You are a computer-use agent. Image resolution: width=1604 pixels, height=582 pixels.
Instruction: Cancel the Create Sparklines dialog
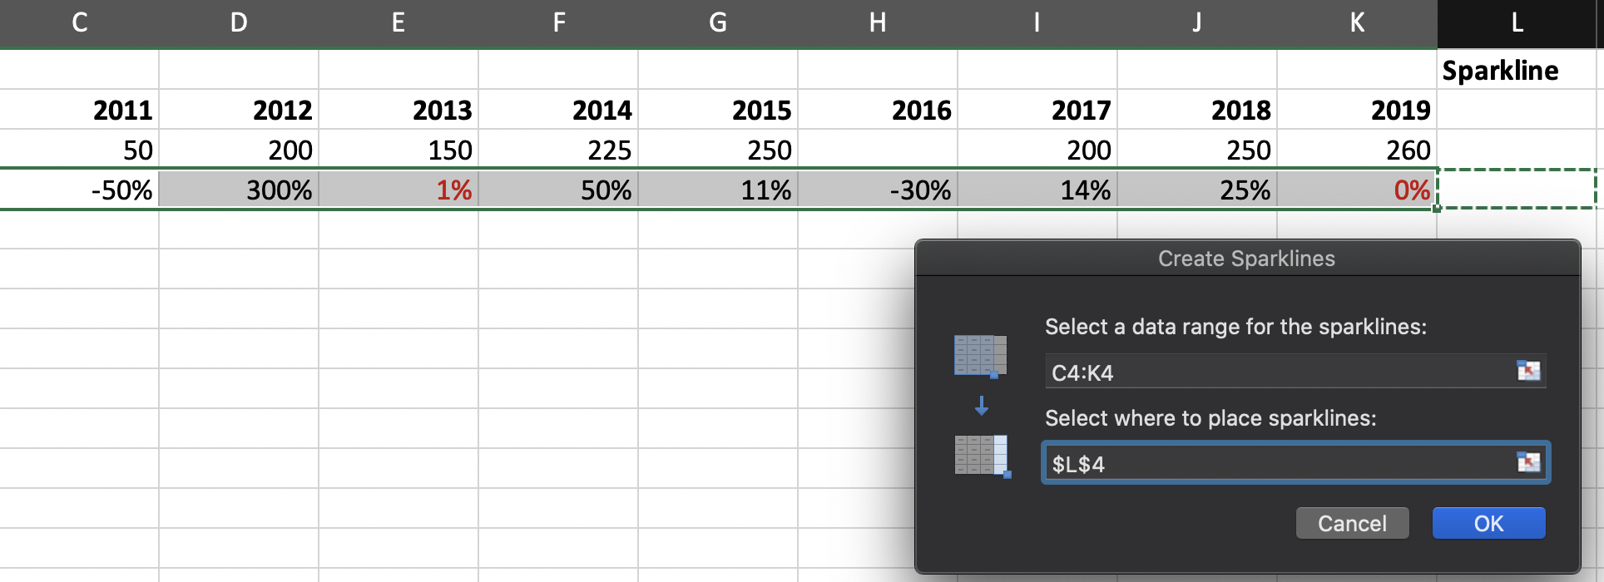(x=1352, y=523)
